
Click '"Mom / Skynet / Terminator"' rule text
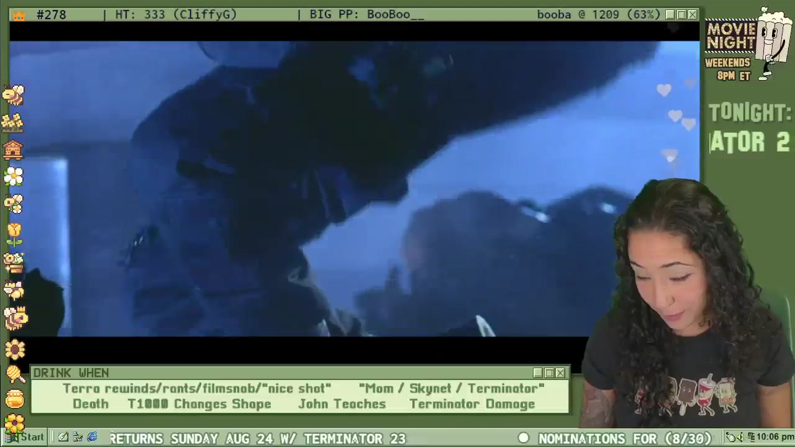pyautogui.click(x=451, y=388)
